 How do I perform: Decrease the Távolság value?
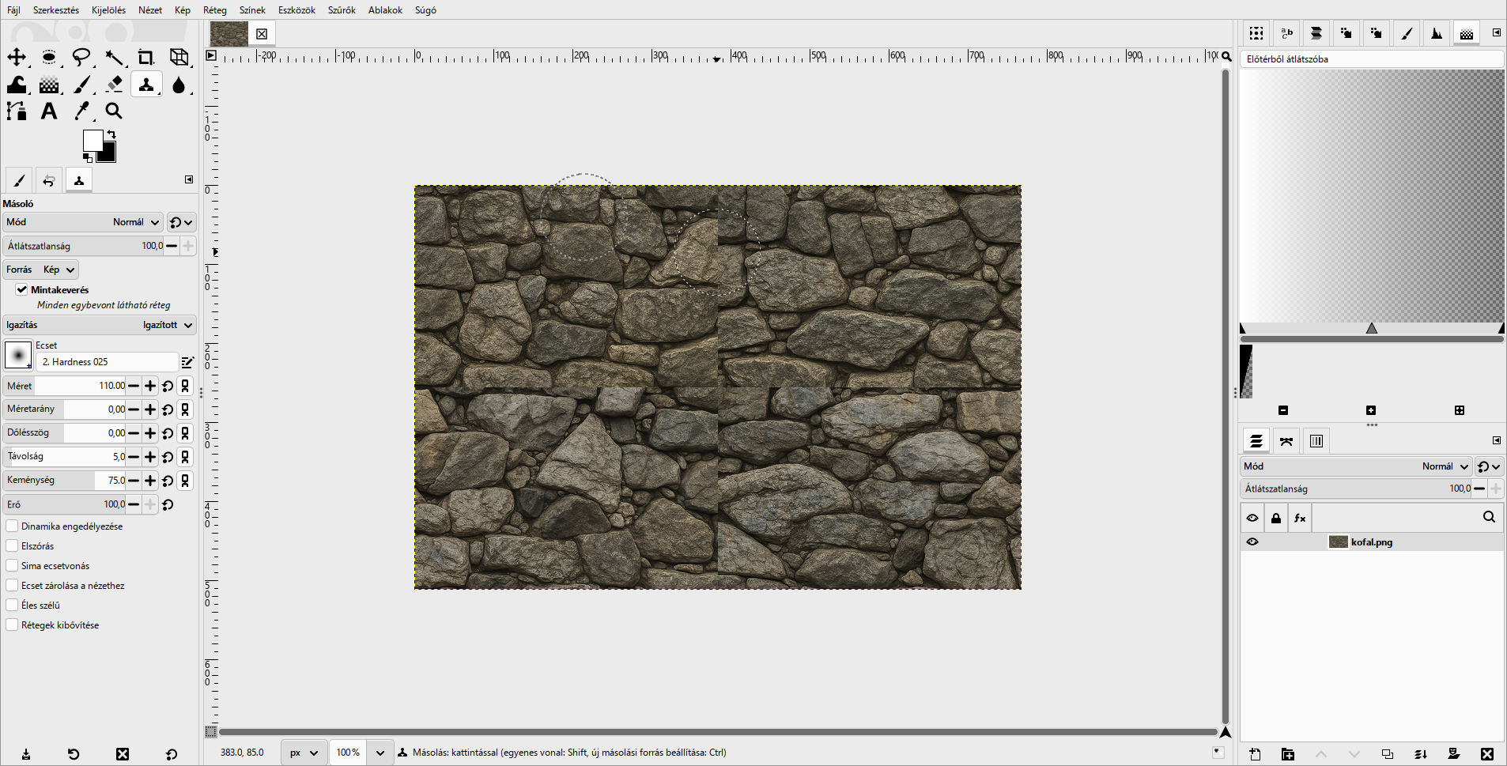coord(134,457)
